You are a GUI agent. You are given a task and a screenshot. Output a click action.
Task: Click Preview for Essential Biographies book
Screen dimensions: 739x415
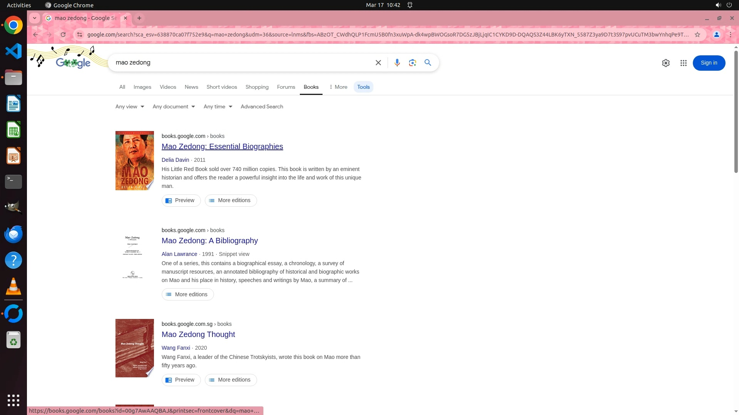(x=181, y=200)
